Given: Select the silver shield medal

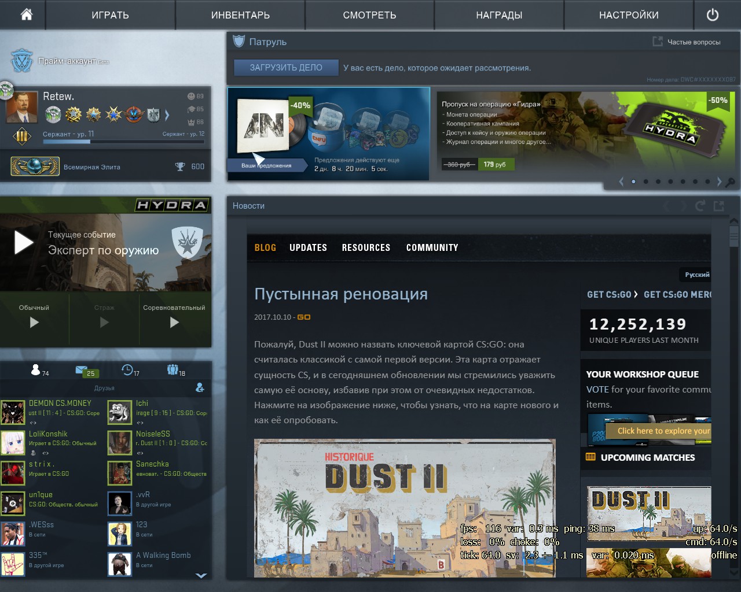Looking at the screenshot, I should pos(153,114).
